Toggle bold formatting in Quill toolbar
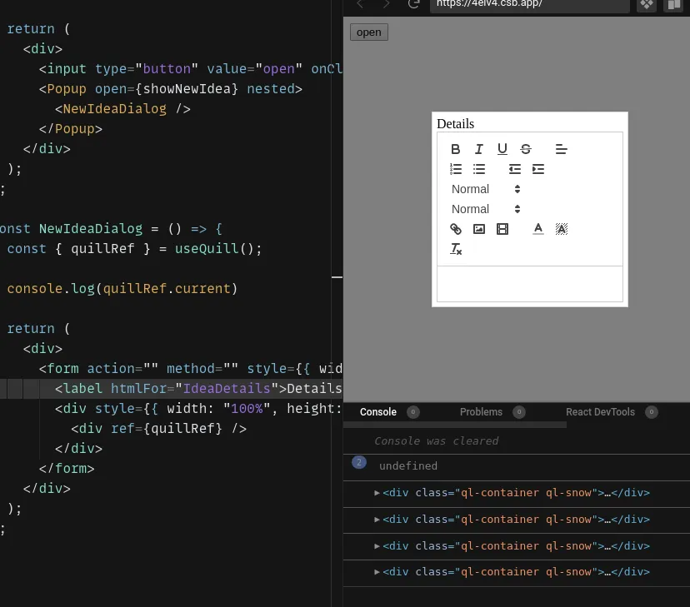The width and height of the screenshot is (690, 607). [x=456, y=149]
